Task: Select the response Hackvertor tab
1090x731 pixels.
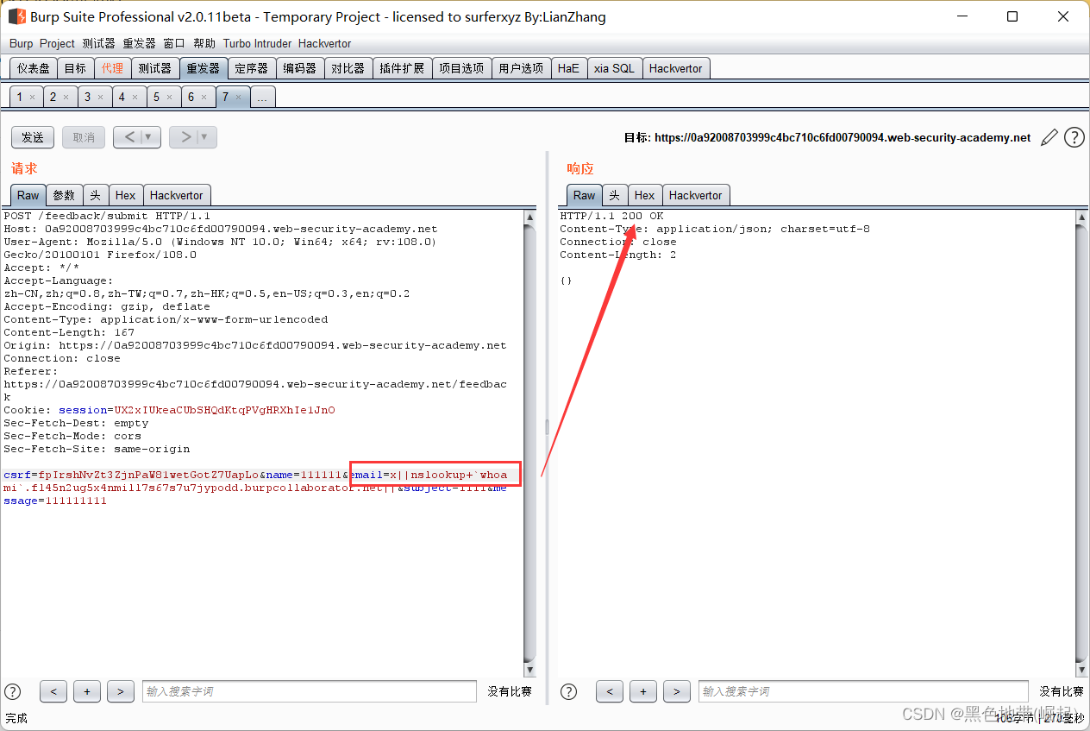Action: [x=696, y=195]
